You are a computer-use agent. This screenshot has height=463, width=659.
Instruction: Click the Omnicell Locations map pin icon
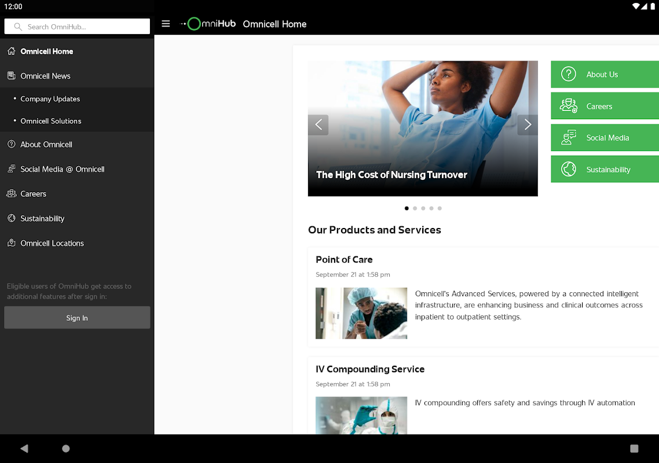coord(12,243)
